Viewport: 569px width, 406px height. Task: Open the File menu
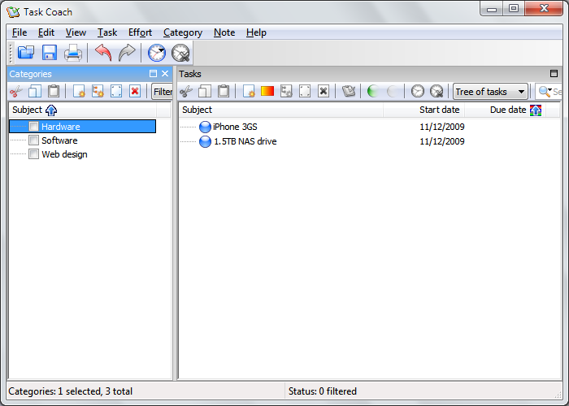20,32
